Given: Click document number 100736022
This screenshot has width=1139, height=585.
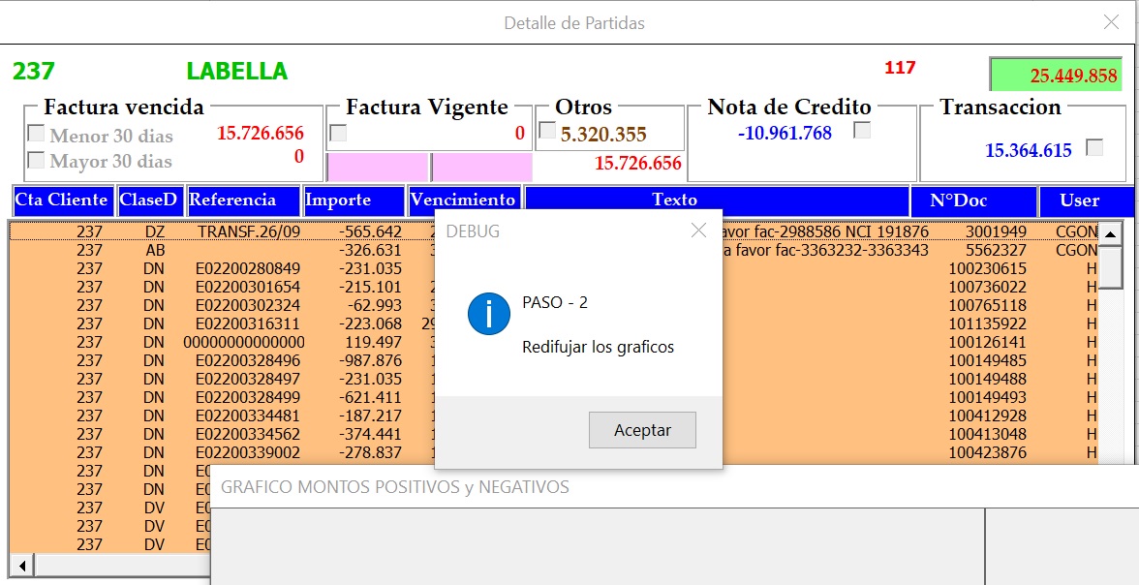Looking at the screenshot, I should pos(988,287).
